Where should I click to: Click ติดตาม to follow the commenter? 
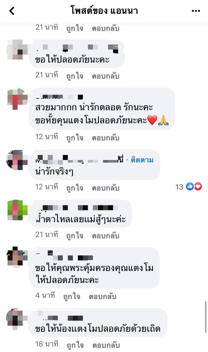point(142,160)
